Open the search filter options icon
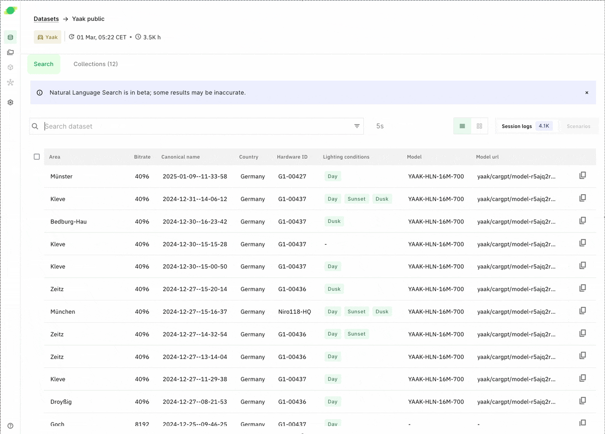Image resolution: width=605 pixels, height=434 pixels. pos(357,126)
